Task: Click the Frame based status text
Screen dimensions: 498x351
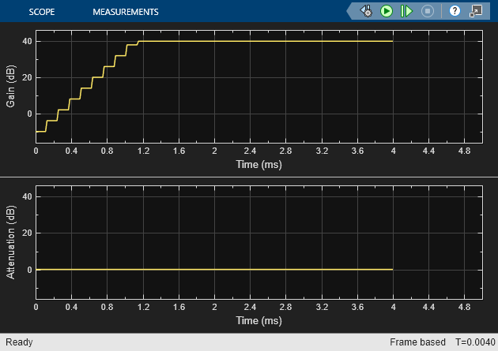Action: pyautogui.click(x=417, y=342)
